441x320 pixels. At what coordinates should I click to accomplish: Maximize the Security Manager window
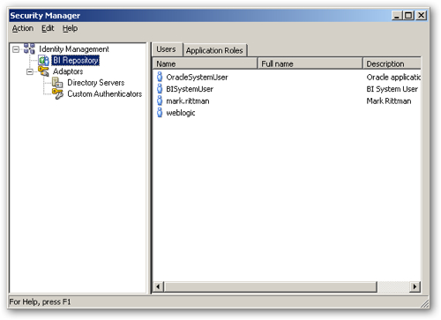[408, 15]
